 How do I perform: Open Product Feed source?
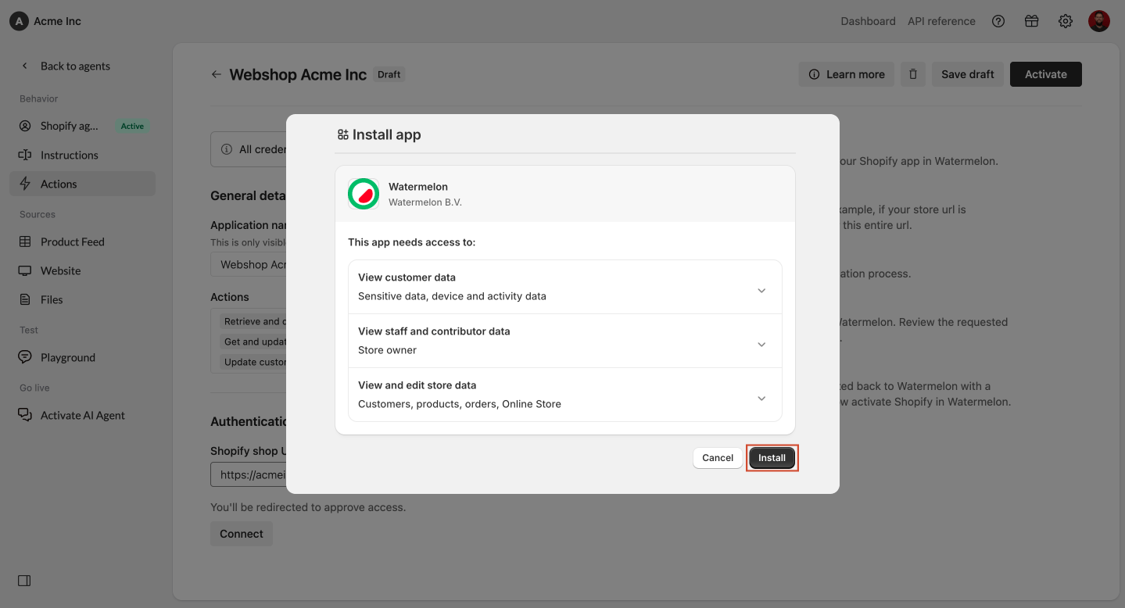coord(82,241)
